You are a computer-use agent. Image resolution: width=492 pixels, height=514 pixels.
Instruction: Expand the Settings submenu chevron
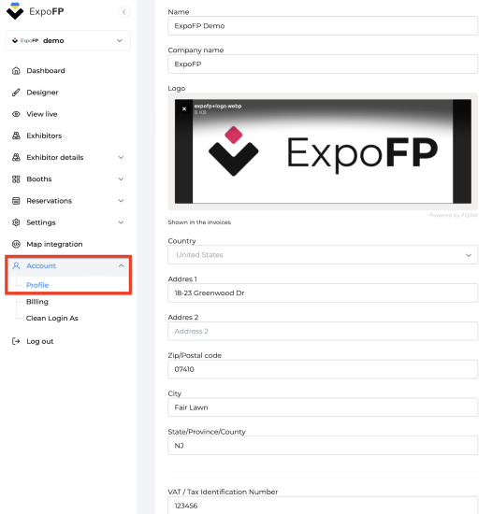(x=121, y=222)
